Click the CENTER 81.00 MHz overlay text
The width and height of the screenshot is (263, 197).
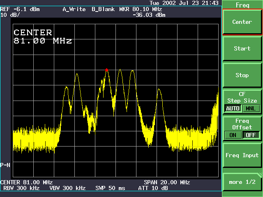click(43, 37)
